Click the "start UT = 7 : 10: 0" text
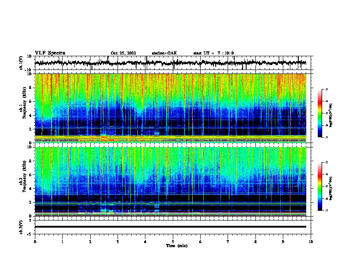This screenshot has height=271, width=350. (x=213, y=53)
